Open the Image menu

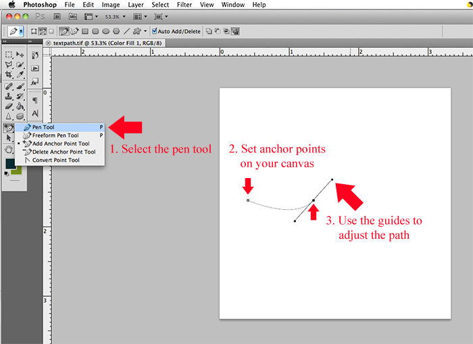pos(110,5)
